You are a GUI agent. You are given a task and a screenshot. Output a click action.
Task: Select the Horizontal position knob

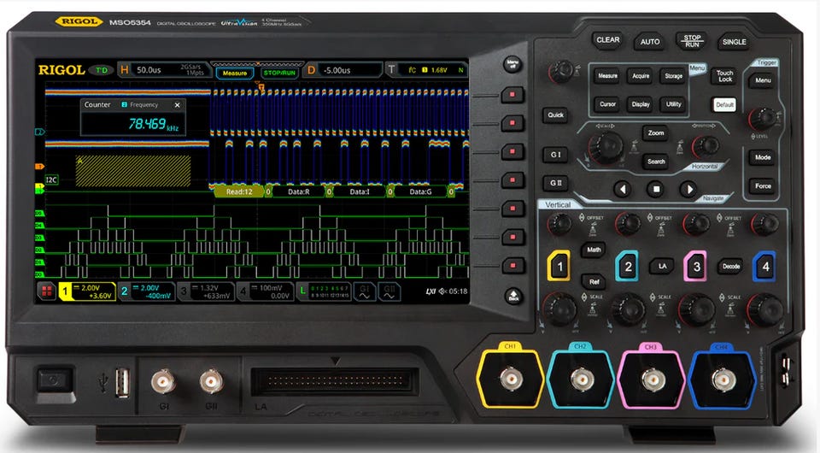coord(706,146)
